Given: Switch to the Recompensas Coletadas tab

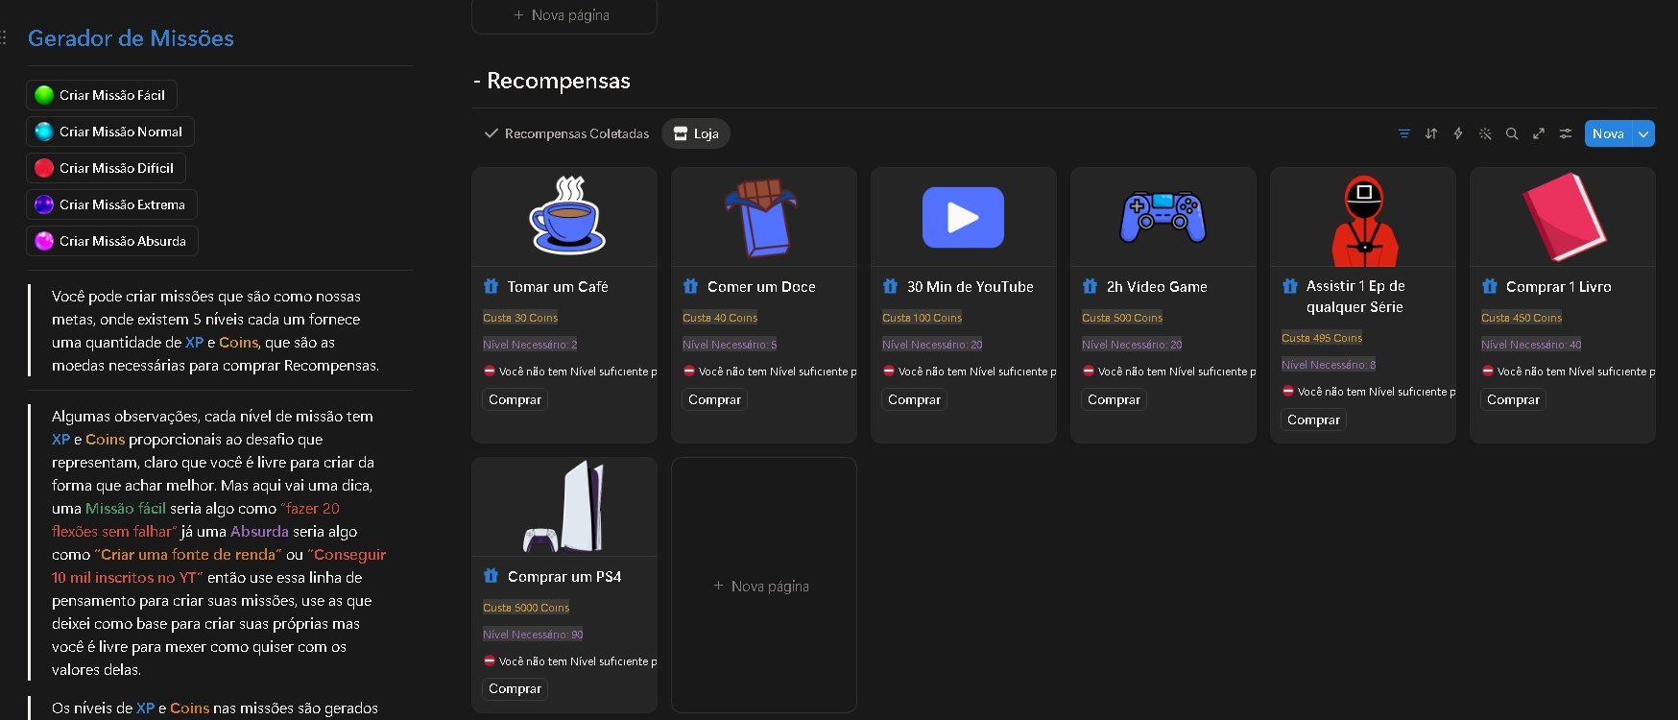Looking at the screenshot, I should tap(566, 133).
